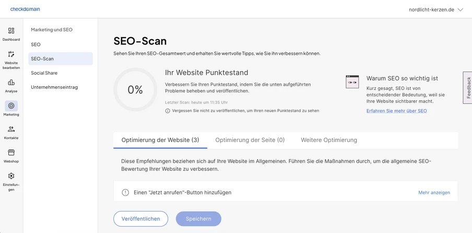
Task: Open the Einstellungen gear icon
Action: (11, 176)
